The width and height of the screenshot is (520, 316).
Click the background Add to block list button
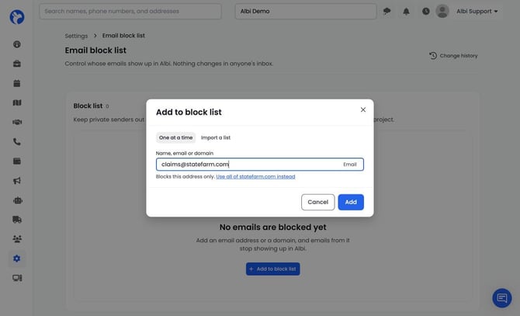tap(272, 269)
